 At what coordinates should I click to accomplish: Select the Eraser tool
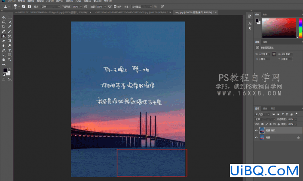click(x=3, y=41)
